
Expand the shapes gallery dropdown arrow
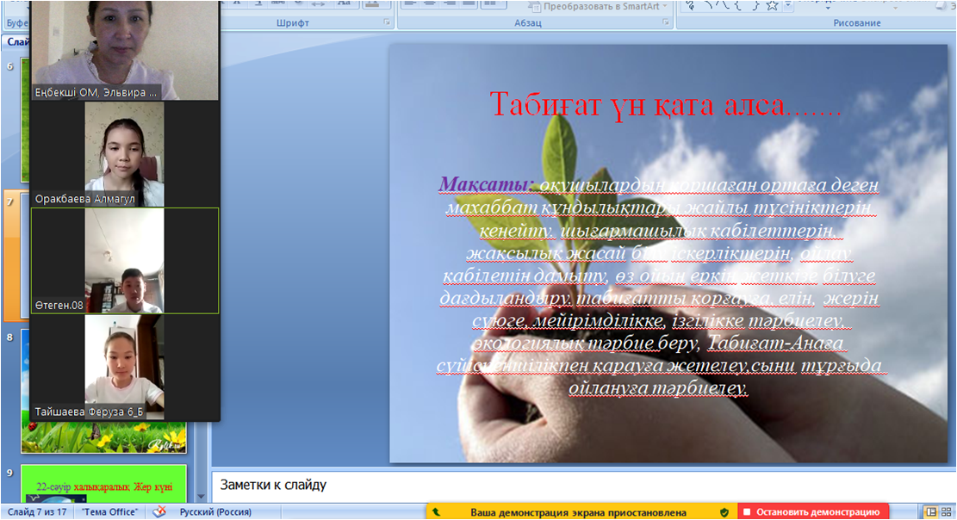tap(789, 6)
